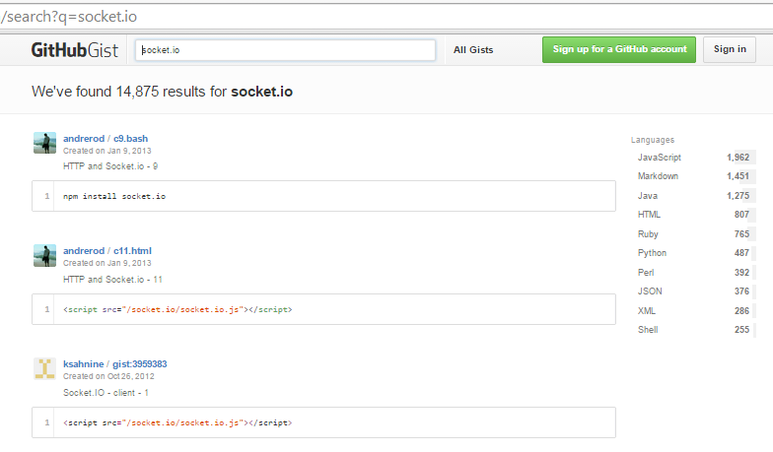Focus the socket.io search field

tap(286, 50)
